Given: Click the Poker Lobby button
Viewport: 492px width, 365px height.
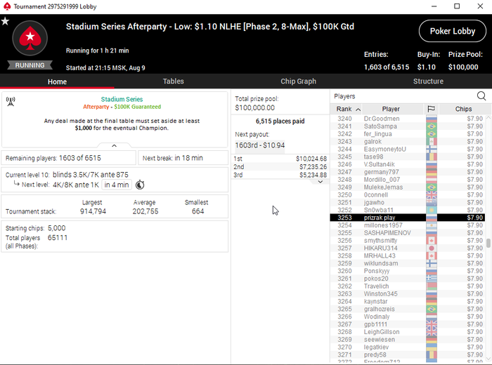Looking at the screenshot, I should click(x=452, y=31).
